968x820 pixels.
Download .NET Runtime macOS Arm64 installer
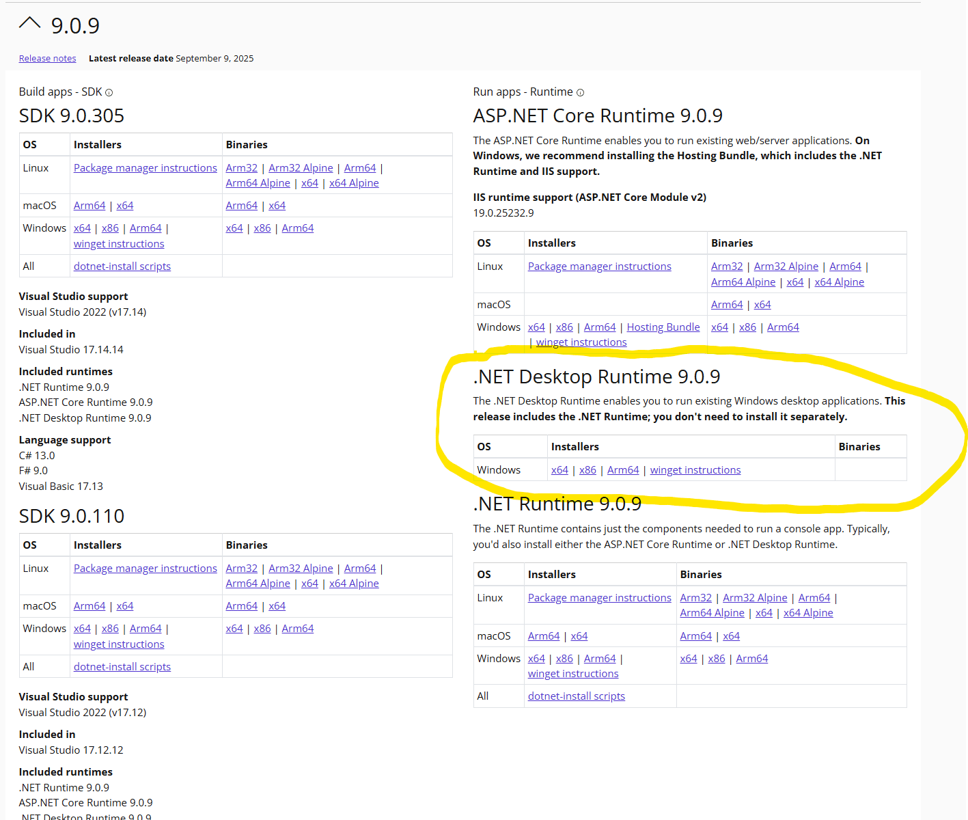pyautogui.click(x=544, y=636)
